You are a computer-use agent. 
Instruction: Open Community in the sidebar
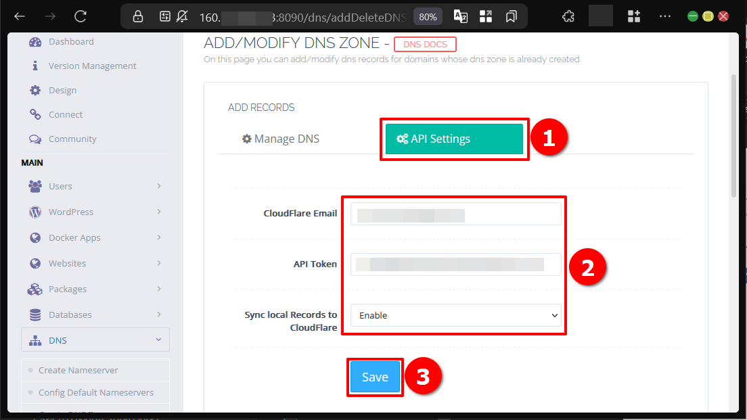pos(72,139)
